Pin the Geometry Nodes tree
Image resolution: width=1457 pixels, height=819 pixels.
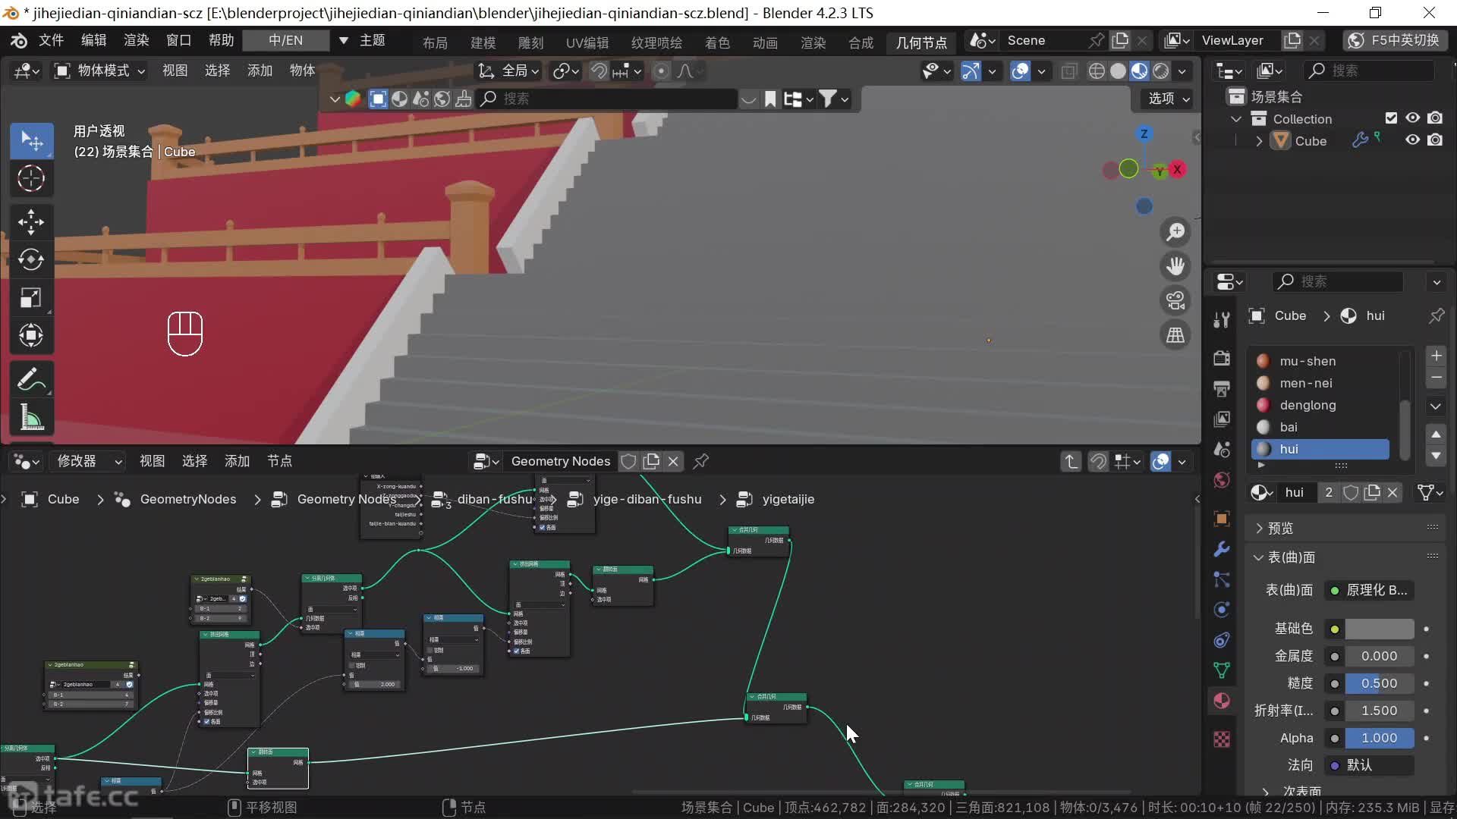(x=701, y=461)
